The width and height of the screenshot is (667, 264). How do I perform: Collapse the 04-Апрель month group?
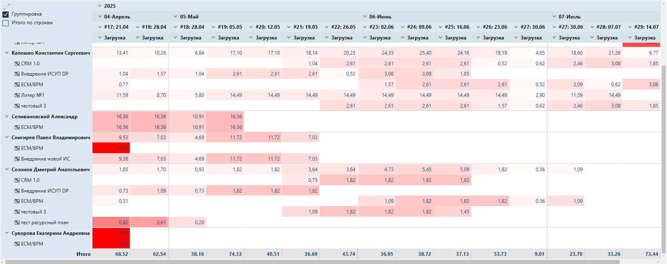[x=100, y=17]
